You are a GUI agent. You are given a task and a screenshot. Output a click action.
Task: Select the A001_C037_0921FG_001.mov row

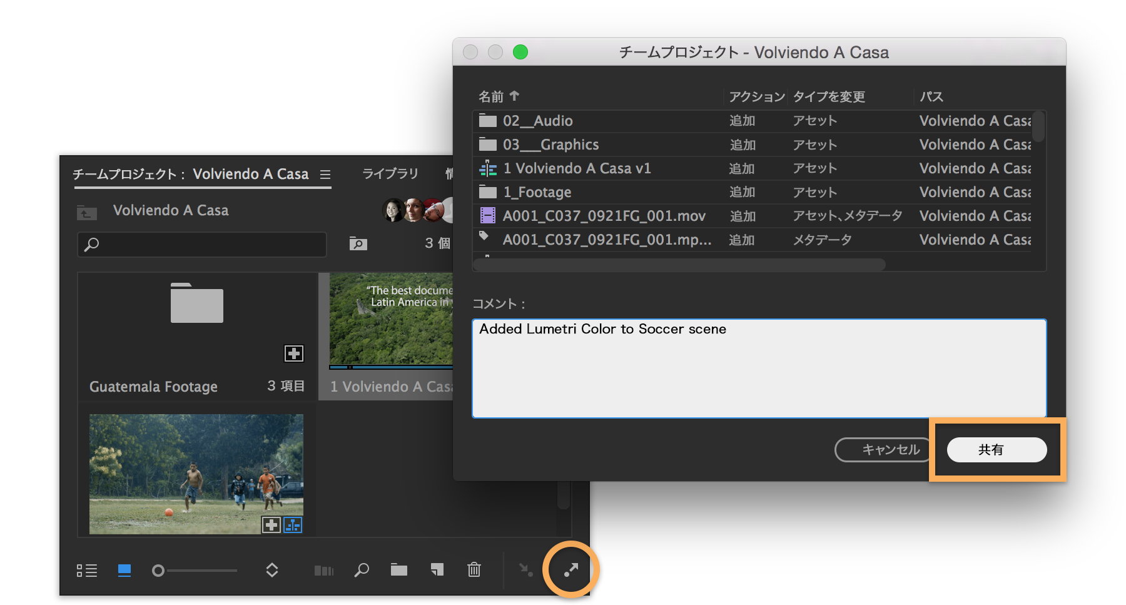pyautogui.click(x=752, y=216)
